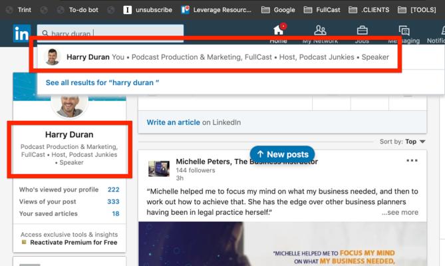Viewport: 445px width, 266px height.
Task: Click the 222 profile views number
Action: click(114, 190)
